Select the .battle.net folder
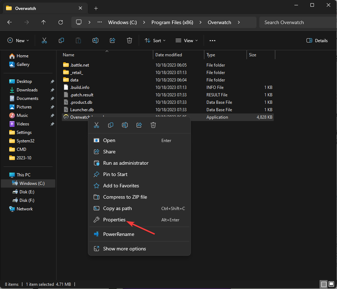The width and height of the screenshot is (337, 289). tap(168, 65)
